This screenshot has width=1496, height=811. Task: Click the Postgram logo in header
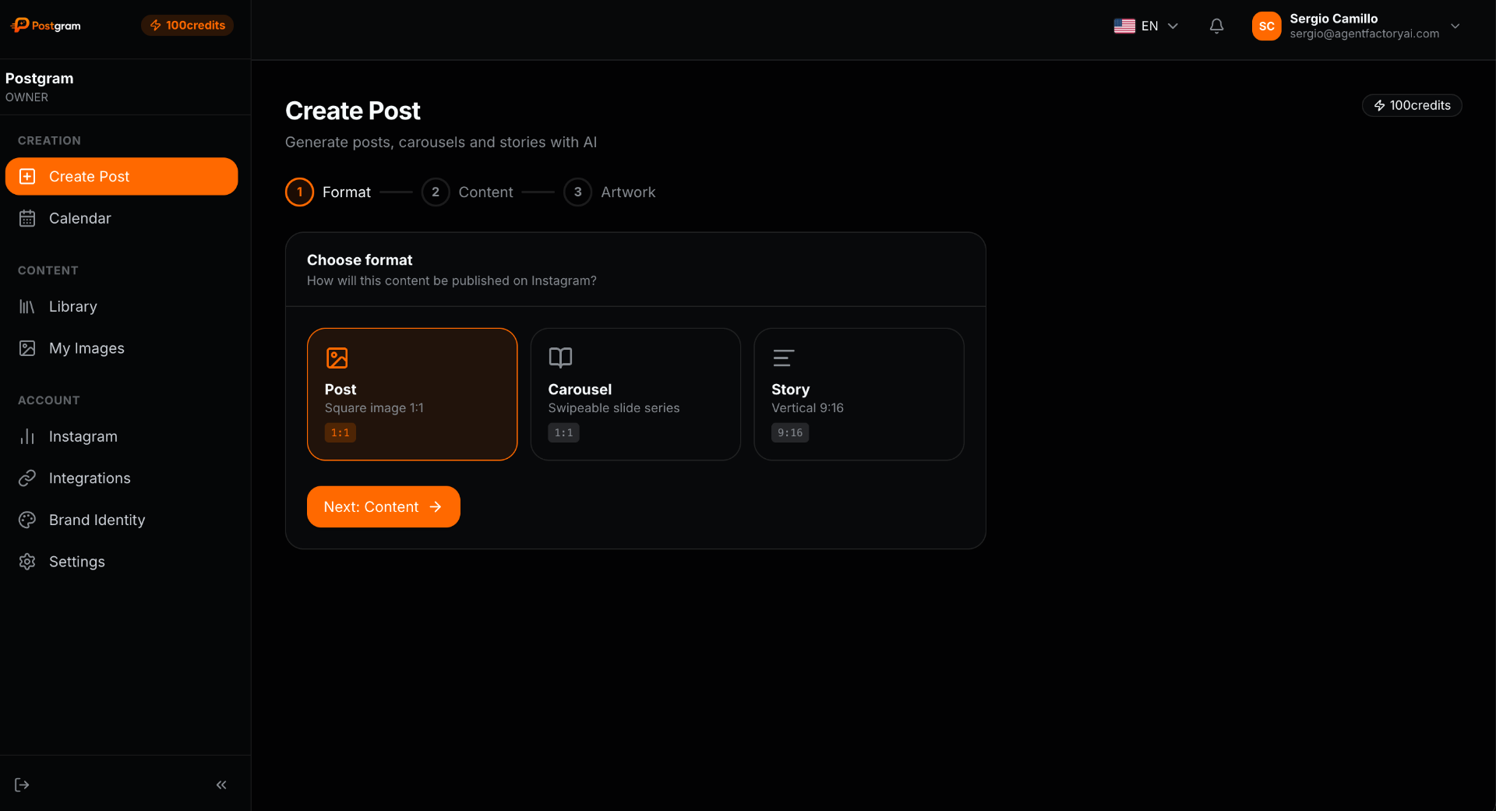coord(46,26)
